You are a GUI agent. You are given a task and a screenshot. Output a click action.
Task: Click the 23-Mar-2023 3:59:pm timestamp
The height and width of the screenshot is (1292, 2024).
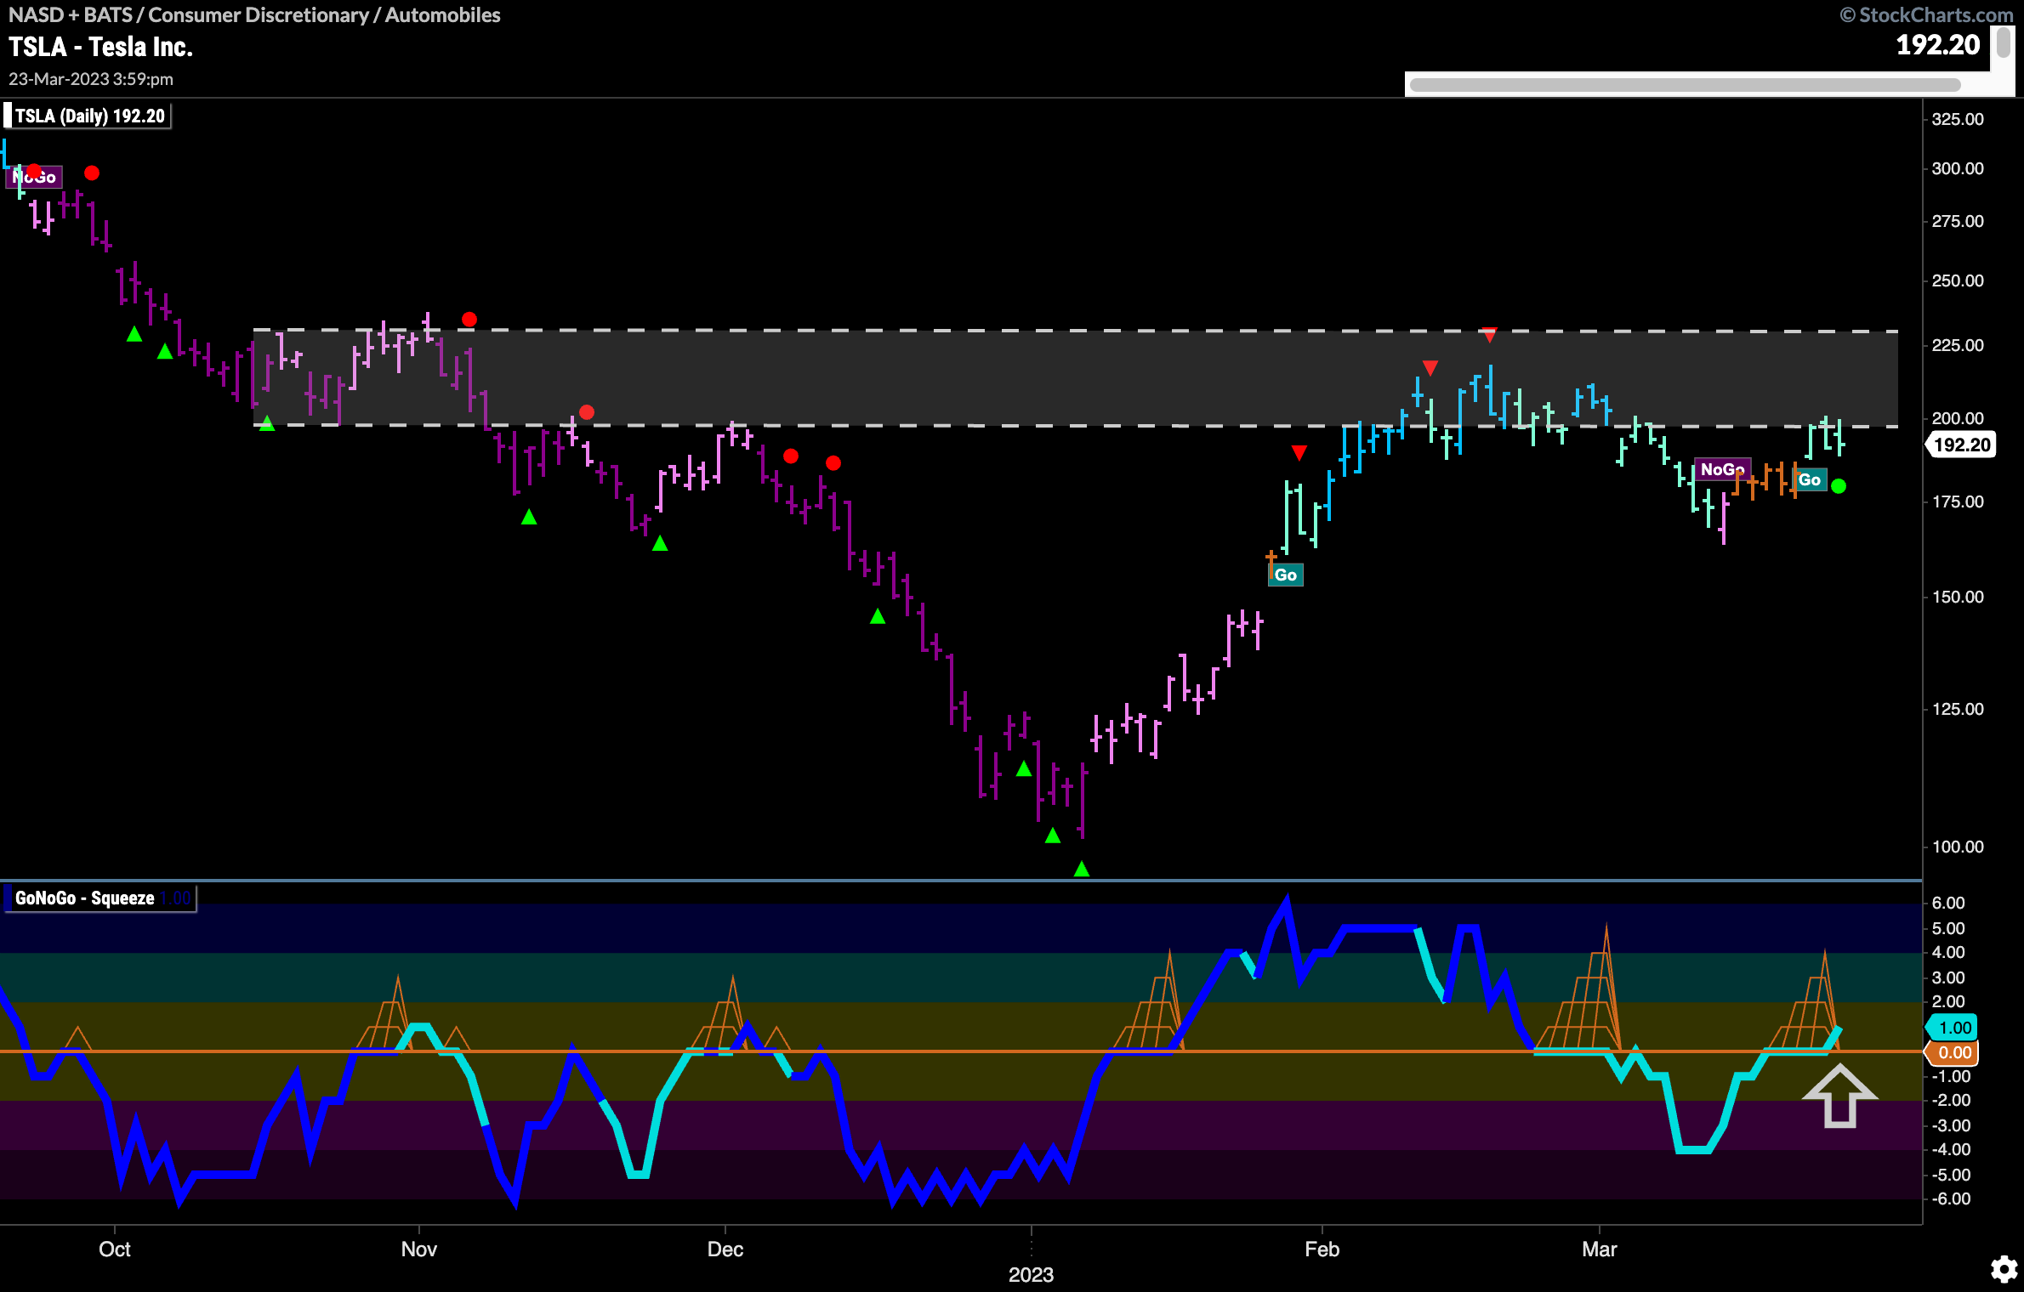pyautogui.click(x=91, y=79)
